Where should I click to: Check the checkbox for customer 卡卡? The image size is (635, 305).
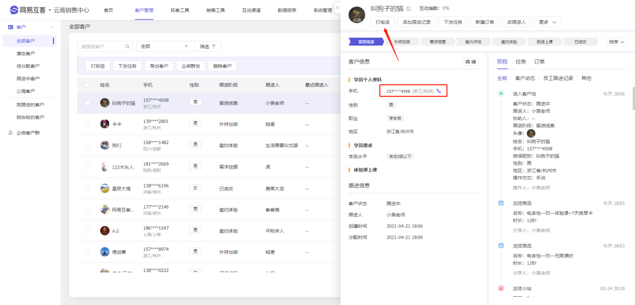[x=88, y=124]
